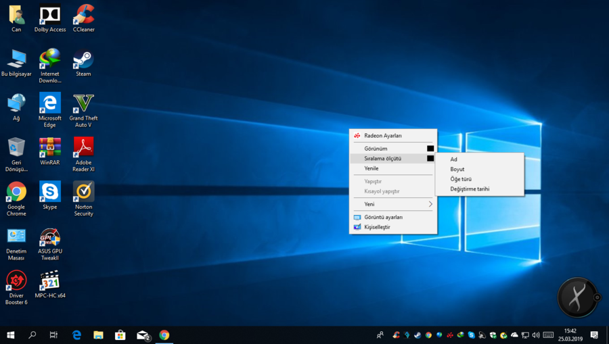Expand the Yeni submenu arrow
Image resolution: width=609 pixels, height=344 pixels.
point(430,204)
